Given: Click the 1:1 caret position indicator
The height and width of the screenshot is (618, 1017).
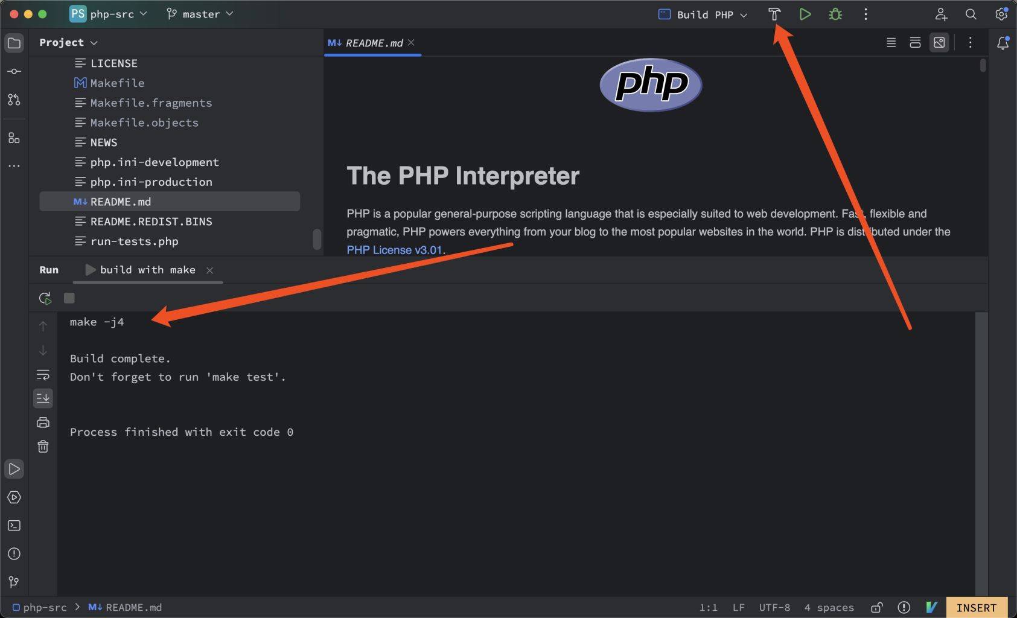Looking at the screenshot, I should (708, 608).
